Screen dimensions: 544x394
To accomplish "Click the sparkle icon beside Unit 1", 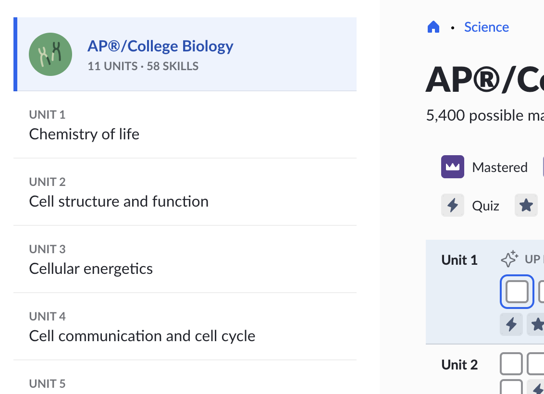I will tap(509, 259).
